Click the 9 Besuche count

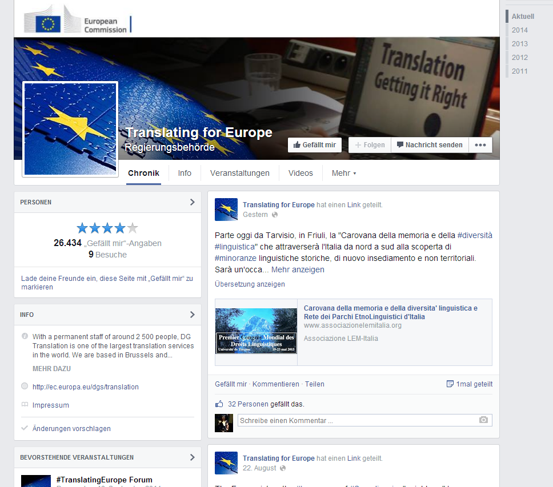[107, 255]
